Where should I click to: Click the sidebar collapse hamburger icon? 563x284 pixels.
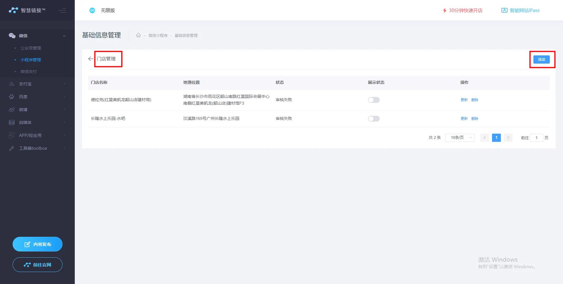click(62, 11)
